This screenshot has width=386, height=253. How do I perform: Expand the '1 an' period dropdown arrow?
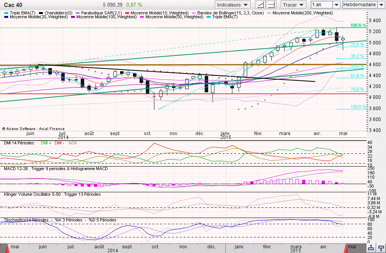tap(336, 5)
